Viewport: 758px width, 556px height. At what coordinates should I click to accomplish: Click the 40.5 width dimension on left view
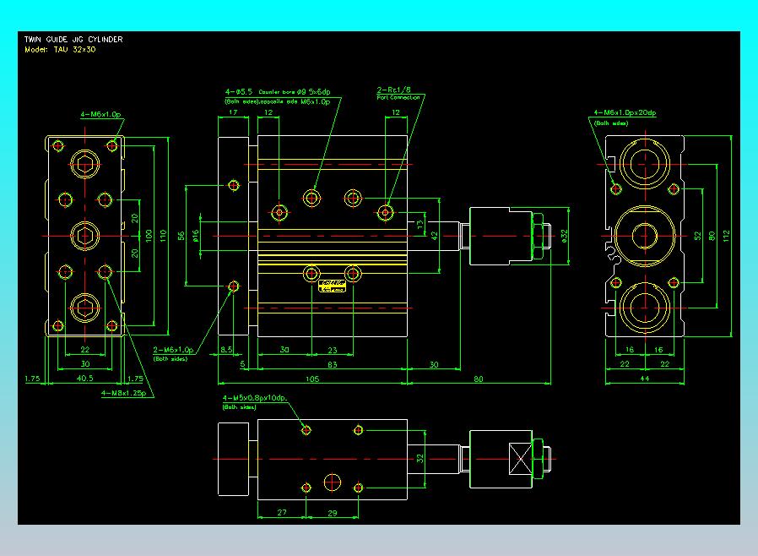[x=84, y=379]
